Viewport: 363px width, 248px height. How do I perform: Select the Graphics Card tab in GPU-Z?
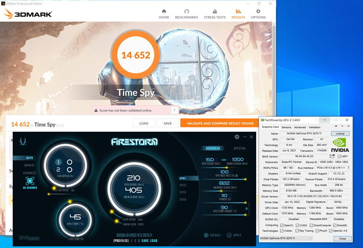pyautogui.click(x=270, y=127)
